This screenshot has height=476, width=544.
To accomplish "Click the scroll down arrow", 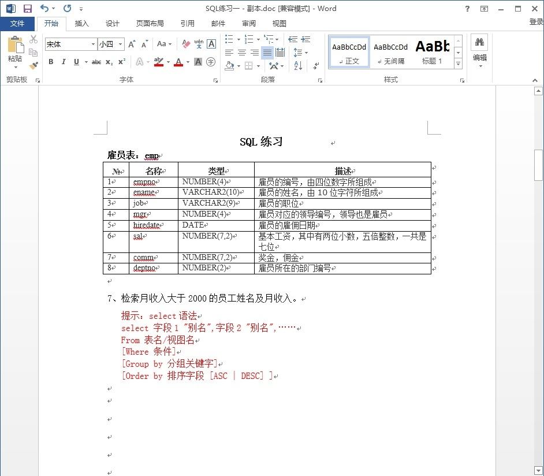I will (x=538, y=471).
